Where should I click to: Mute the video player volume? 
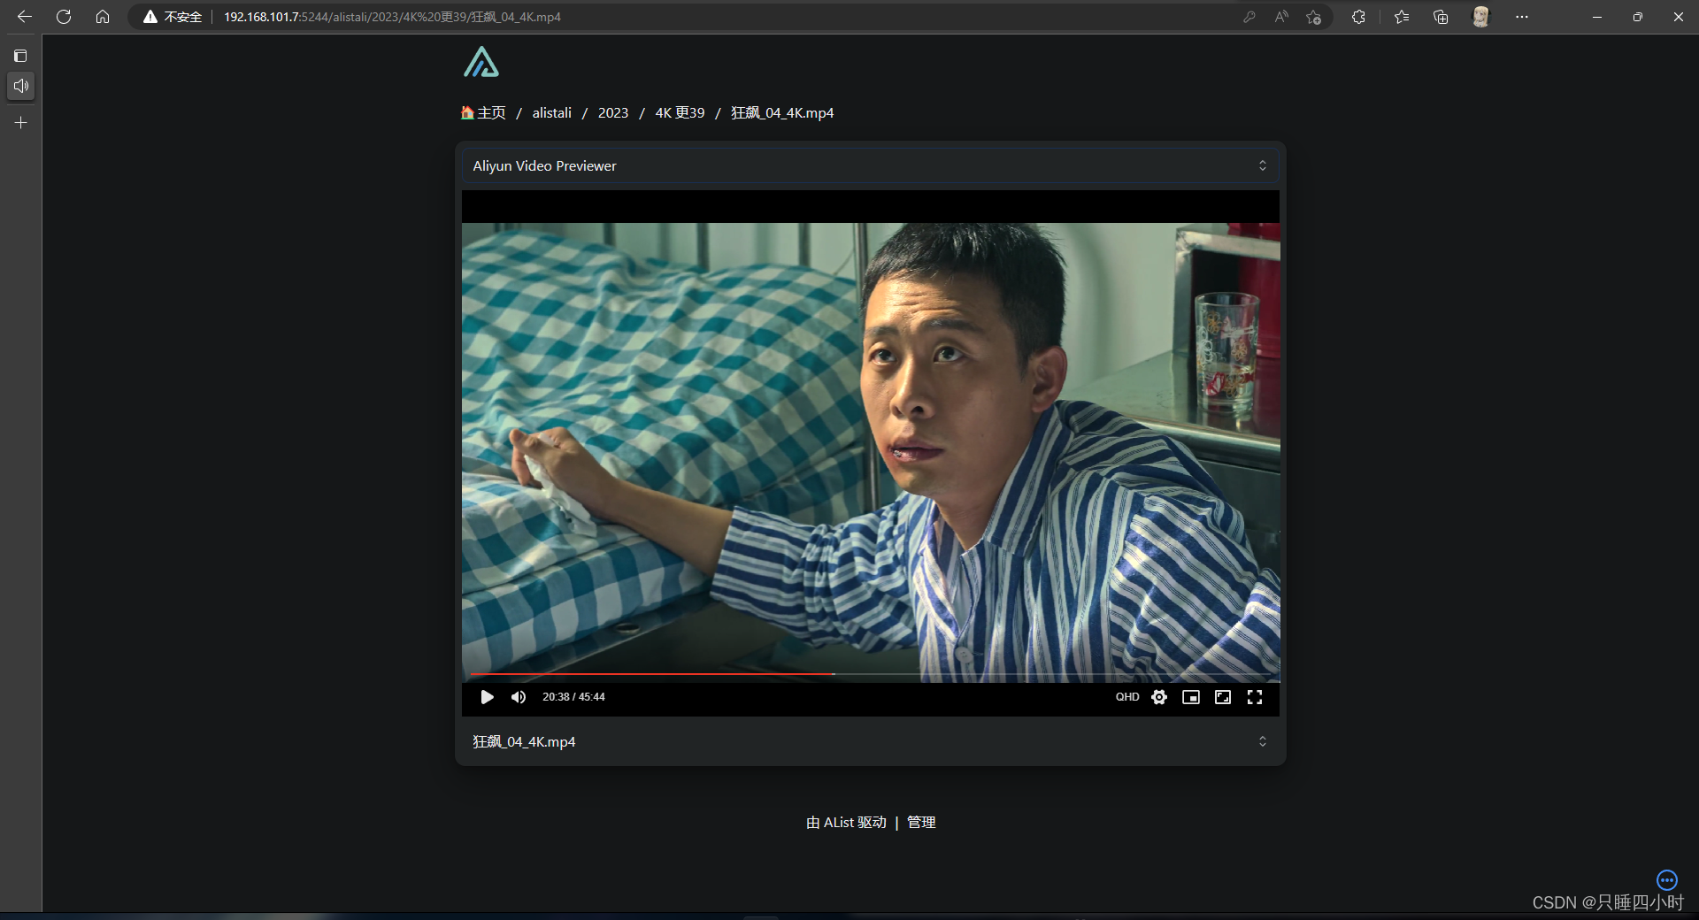coord(519,697)
